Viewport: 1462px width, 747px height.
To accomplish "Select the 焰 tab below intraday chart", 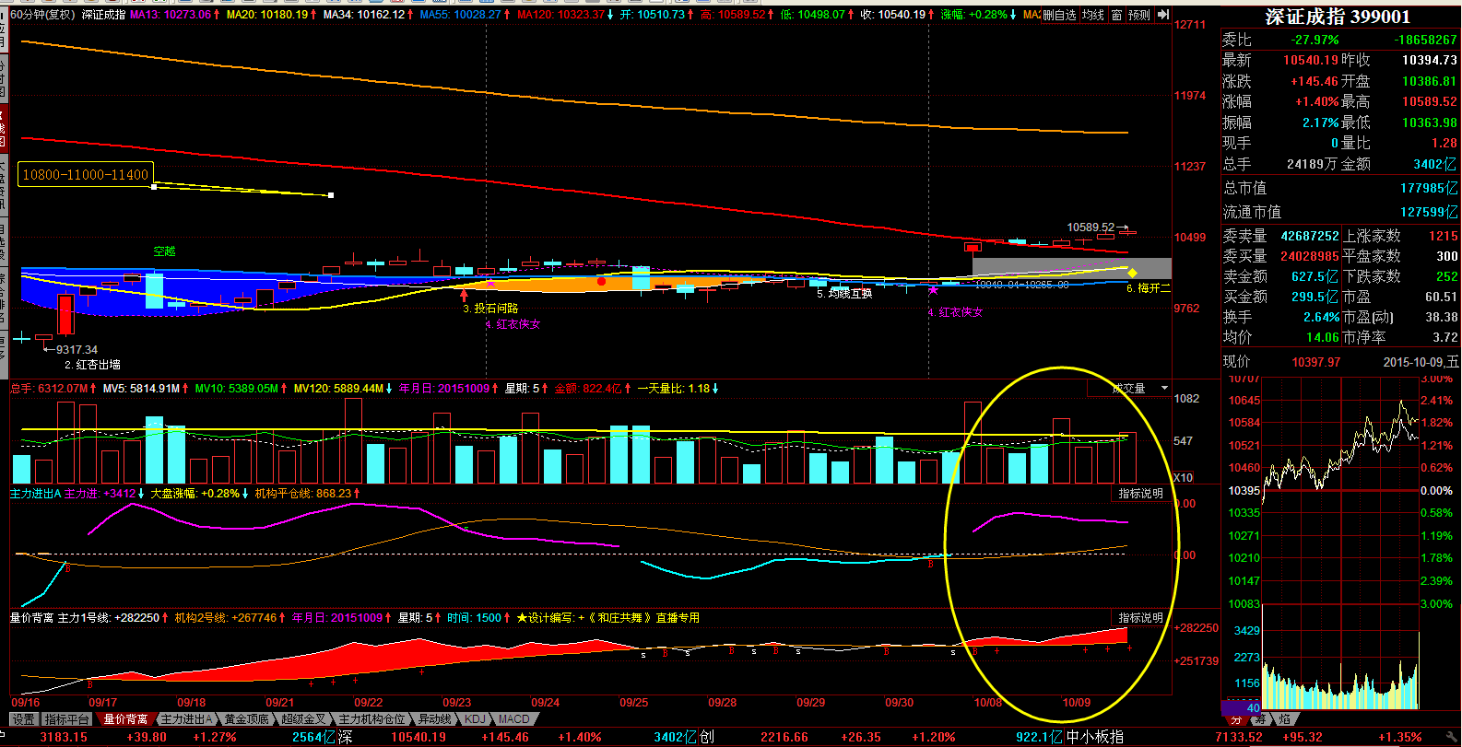I will coord(1285,718).
